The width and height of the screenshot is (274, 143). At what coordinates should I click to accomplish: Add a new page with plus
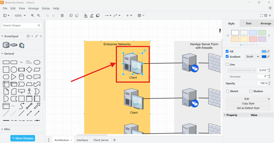tap(115, 140)
